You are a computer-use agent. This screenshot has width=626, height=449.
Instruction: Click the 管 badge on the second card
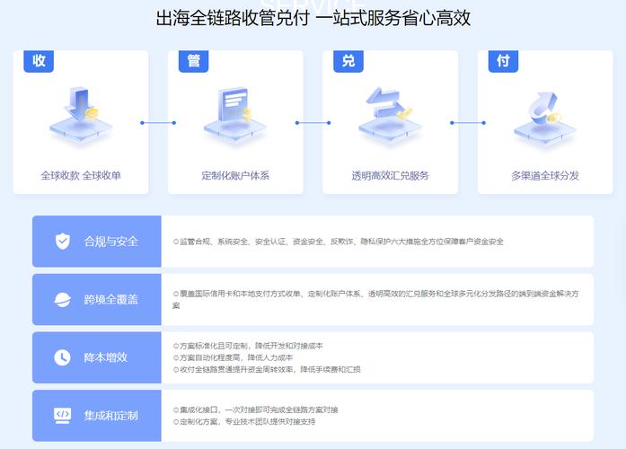point(194,61)
